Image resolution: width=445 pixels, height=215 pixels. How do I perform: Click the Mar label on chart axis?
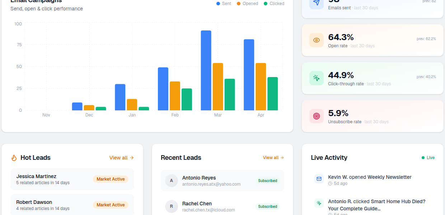click(x=218, y=115)
